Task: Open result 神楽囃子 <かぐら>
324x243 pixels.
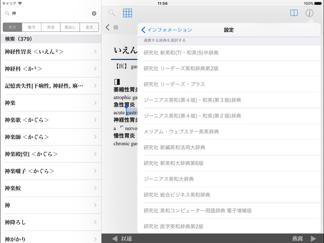Action: click(51, 171)
